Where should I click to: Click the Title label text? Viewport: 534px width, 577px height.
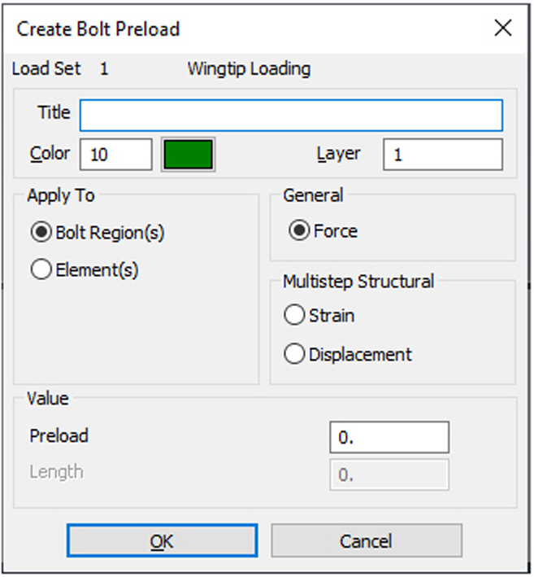click(54, 113)
